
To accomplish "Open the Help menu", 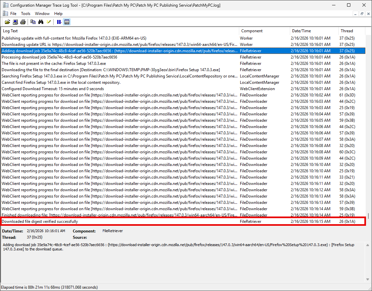I will pos(58,13).
